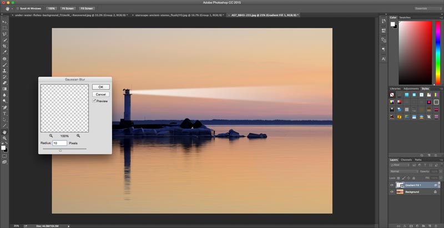Select the Path Selection tool

(4, 120)
